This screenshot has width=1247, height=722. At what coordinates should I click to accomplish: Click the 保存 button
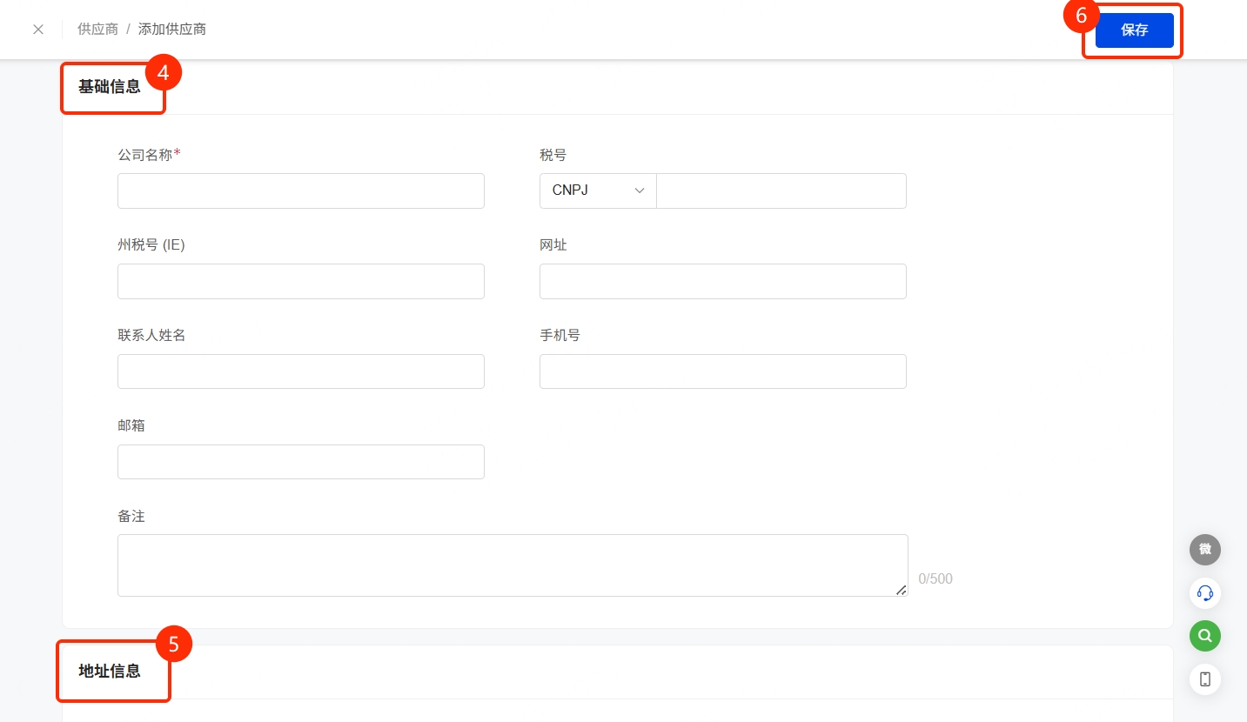pos(1135,30)
